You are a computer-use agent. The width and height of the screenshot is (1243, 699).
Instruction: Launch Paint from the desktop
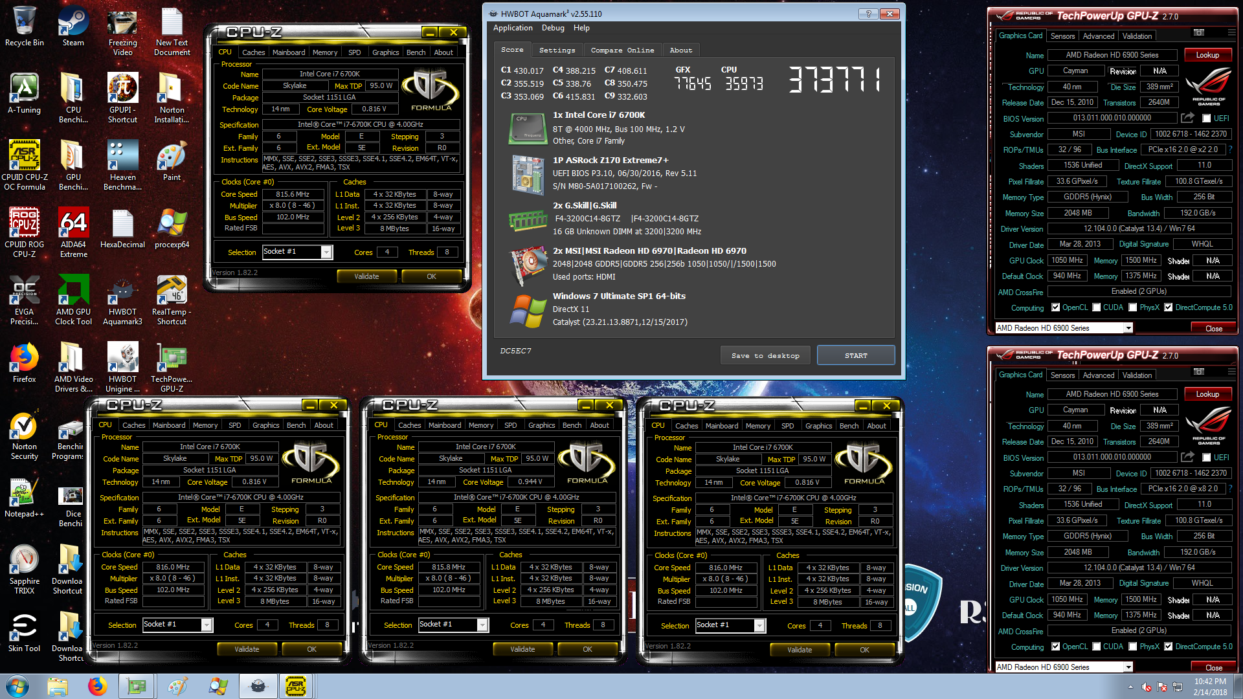172,161
